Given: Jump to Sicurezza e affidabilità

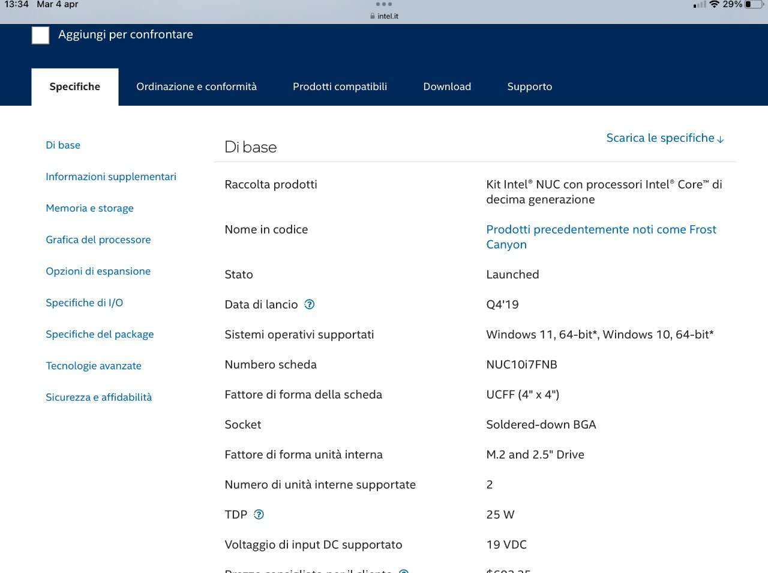Looking at the screenshot, I should pyautogui.click(x=99, y=397).
